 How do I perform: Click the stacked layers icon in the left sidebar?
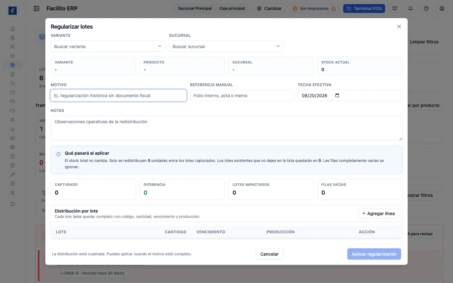coord(13,138)
